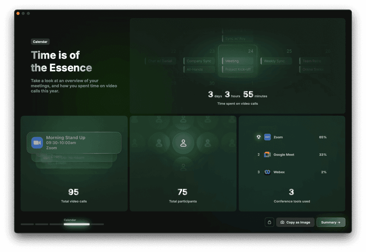Click the Google Meet logo icon
366x252 pixels.
pyautogui.click(x=267, y=155)
